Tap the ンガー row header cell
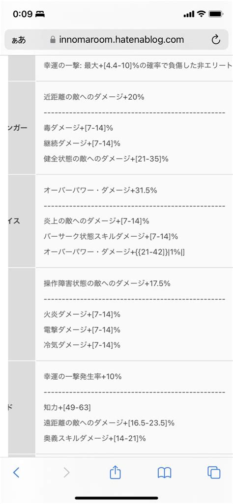 point(22,128)
